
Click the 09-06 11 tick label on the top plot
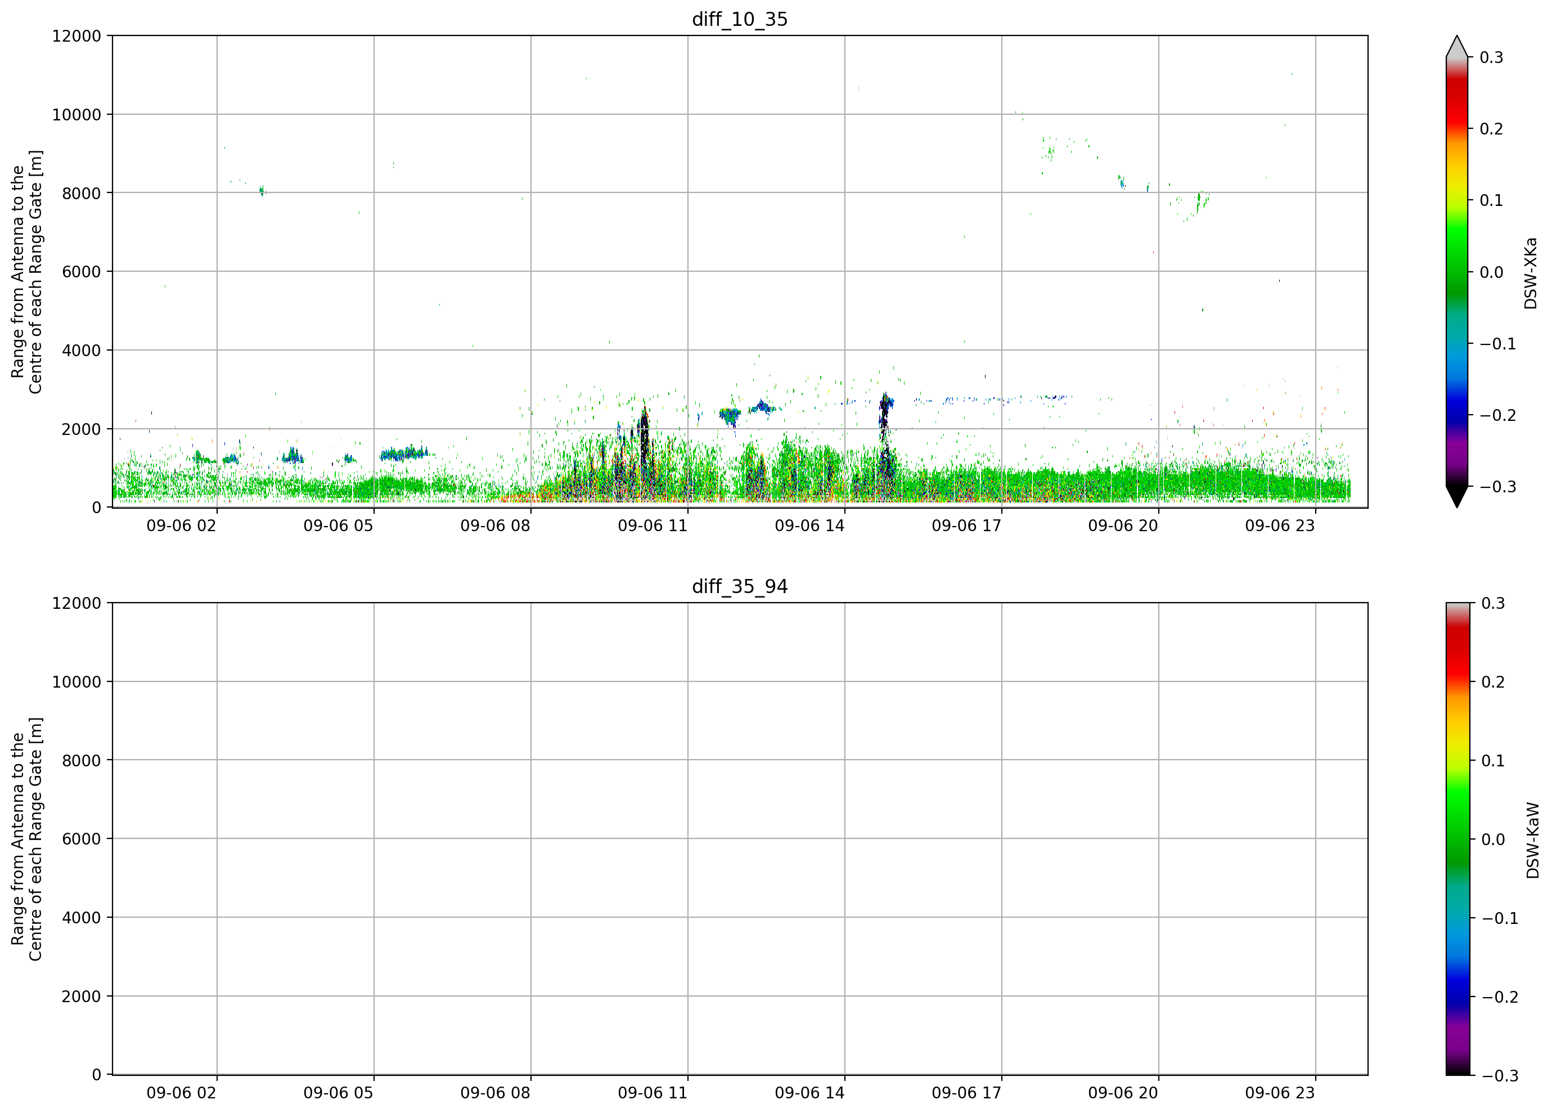tap(652, 526)
